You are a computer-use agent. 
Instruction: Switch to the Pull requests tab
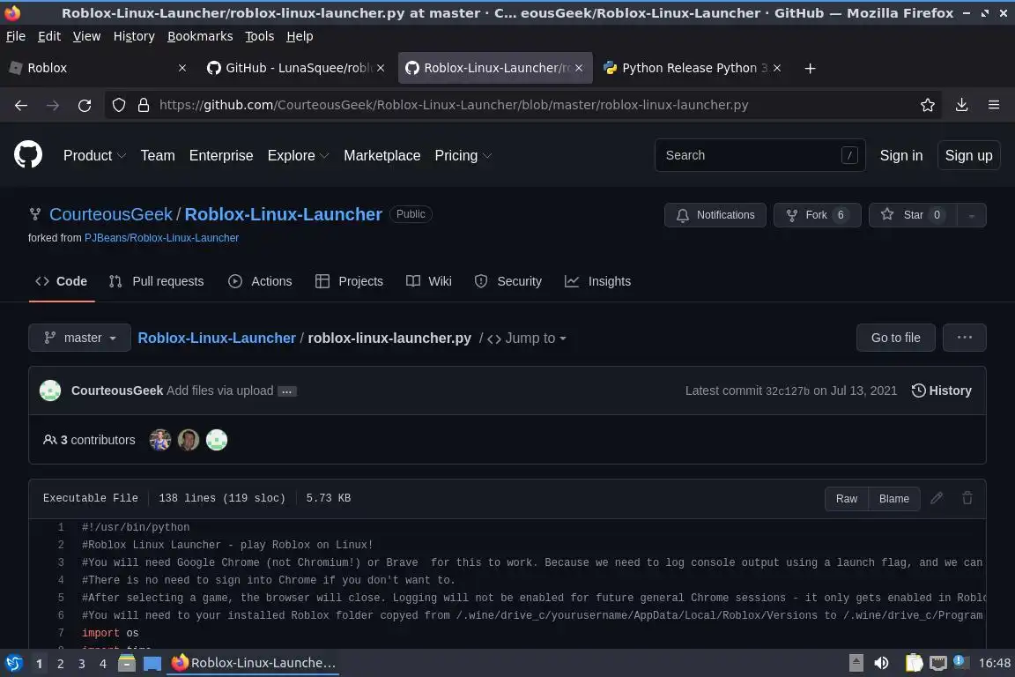[x=156, y=281]
